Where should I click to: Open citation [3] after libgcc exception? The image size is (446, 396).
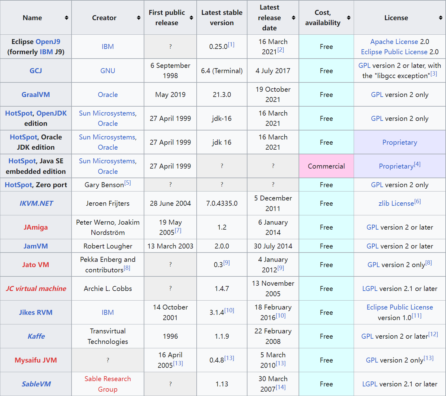pos(434,73)
